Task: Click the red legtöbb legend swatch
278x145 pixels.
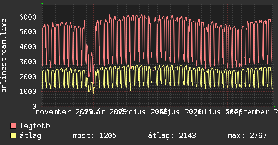Action: [x=13, y=126]
